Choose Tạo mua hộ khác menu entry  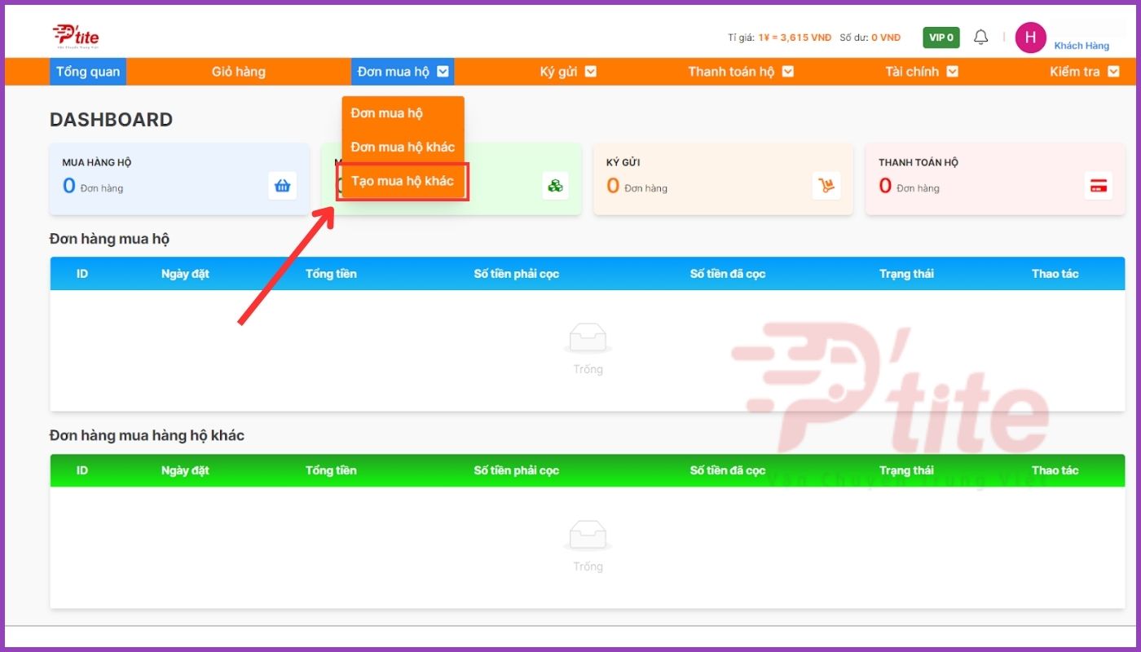(403, 181)
